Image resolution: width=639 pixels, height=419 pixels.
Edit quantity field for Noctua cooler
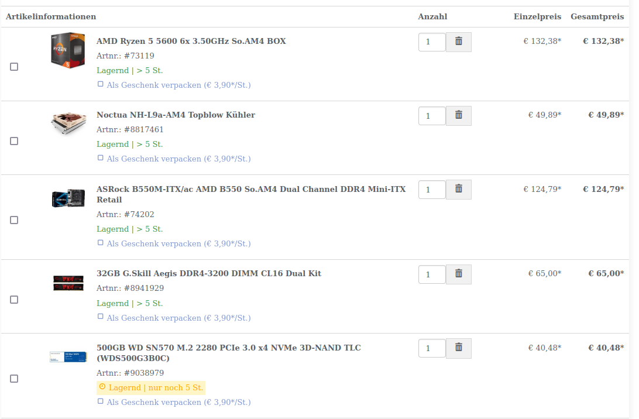coord(432,116)
